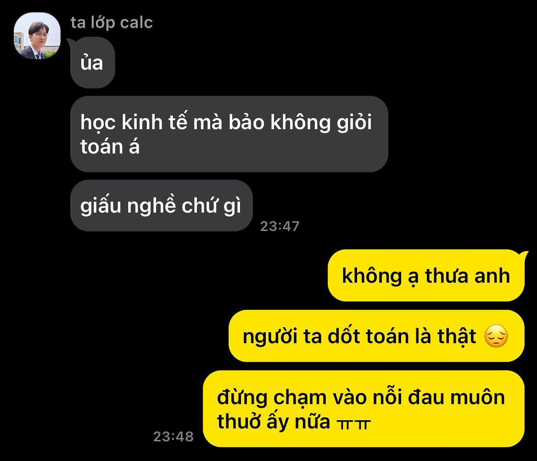
Task: Click the pensive face emoji
Action: click(496, 336)
